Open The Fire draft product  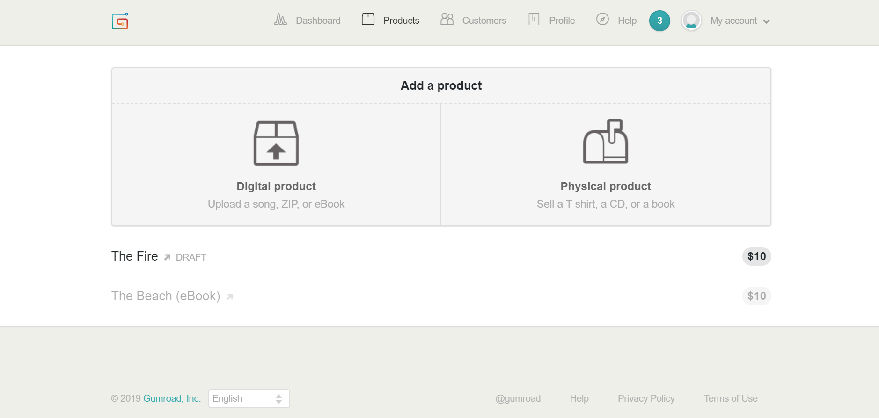click(x=135, y=256)
